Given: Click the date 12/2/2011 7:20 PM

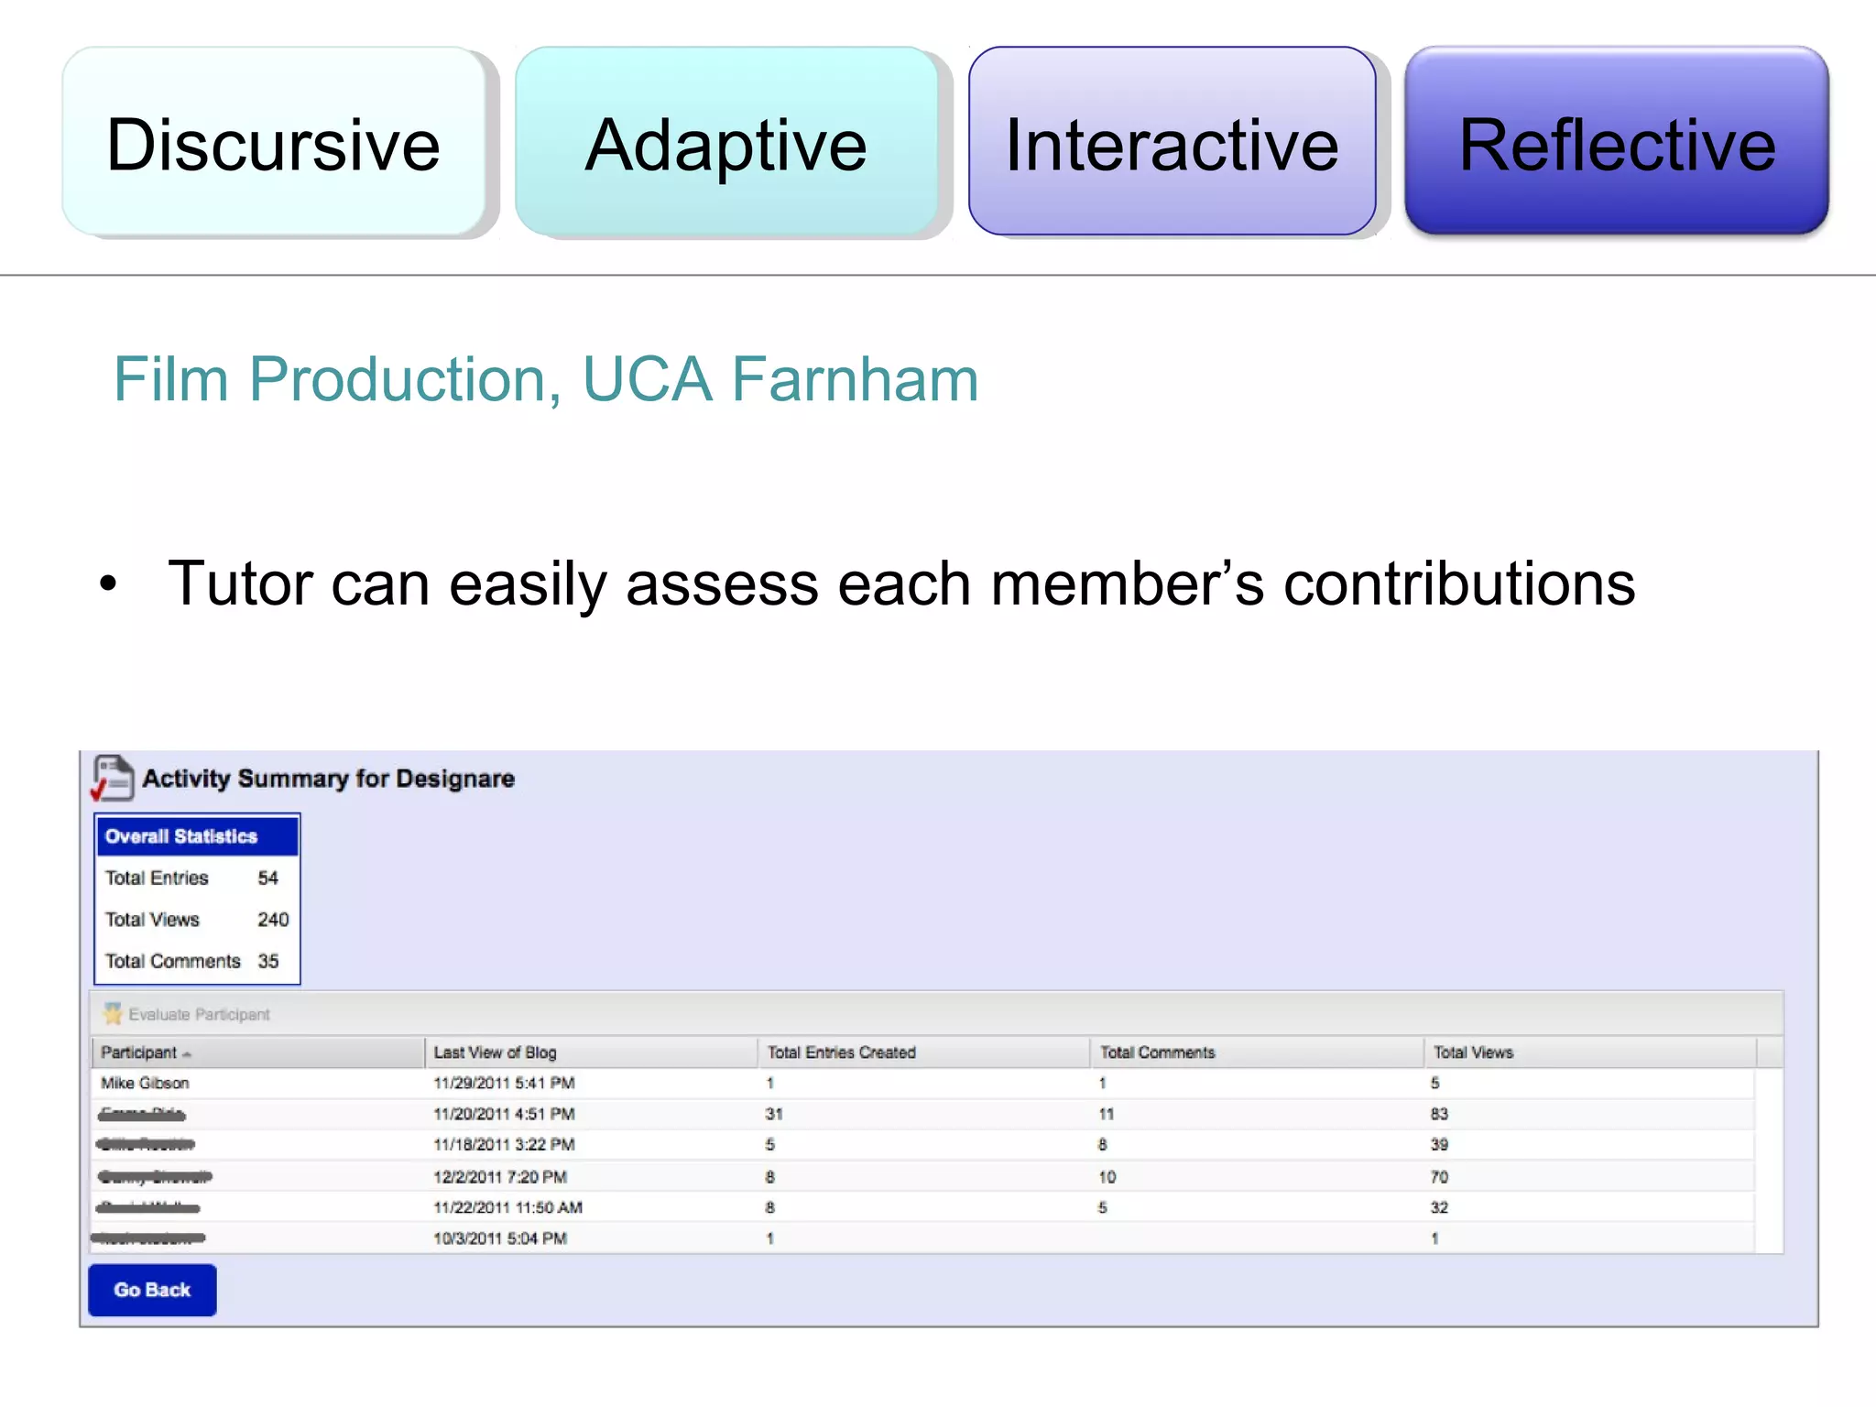Looking at the screenshot, I should pyautogui.click(x=500, y=1177).
